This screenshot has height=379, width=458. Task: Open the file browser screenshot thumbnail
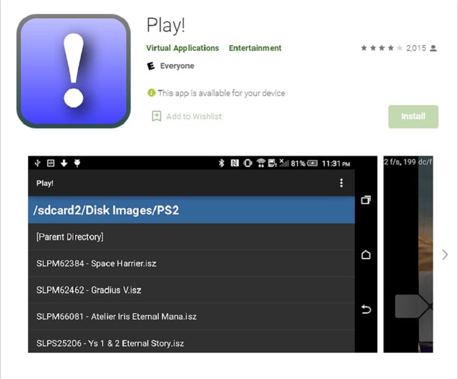202,254
